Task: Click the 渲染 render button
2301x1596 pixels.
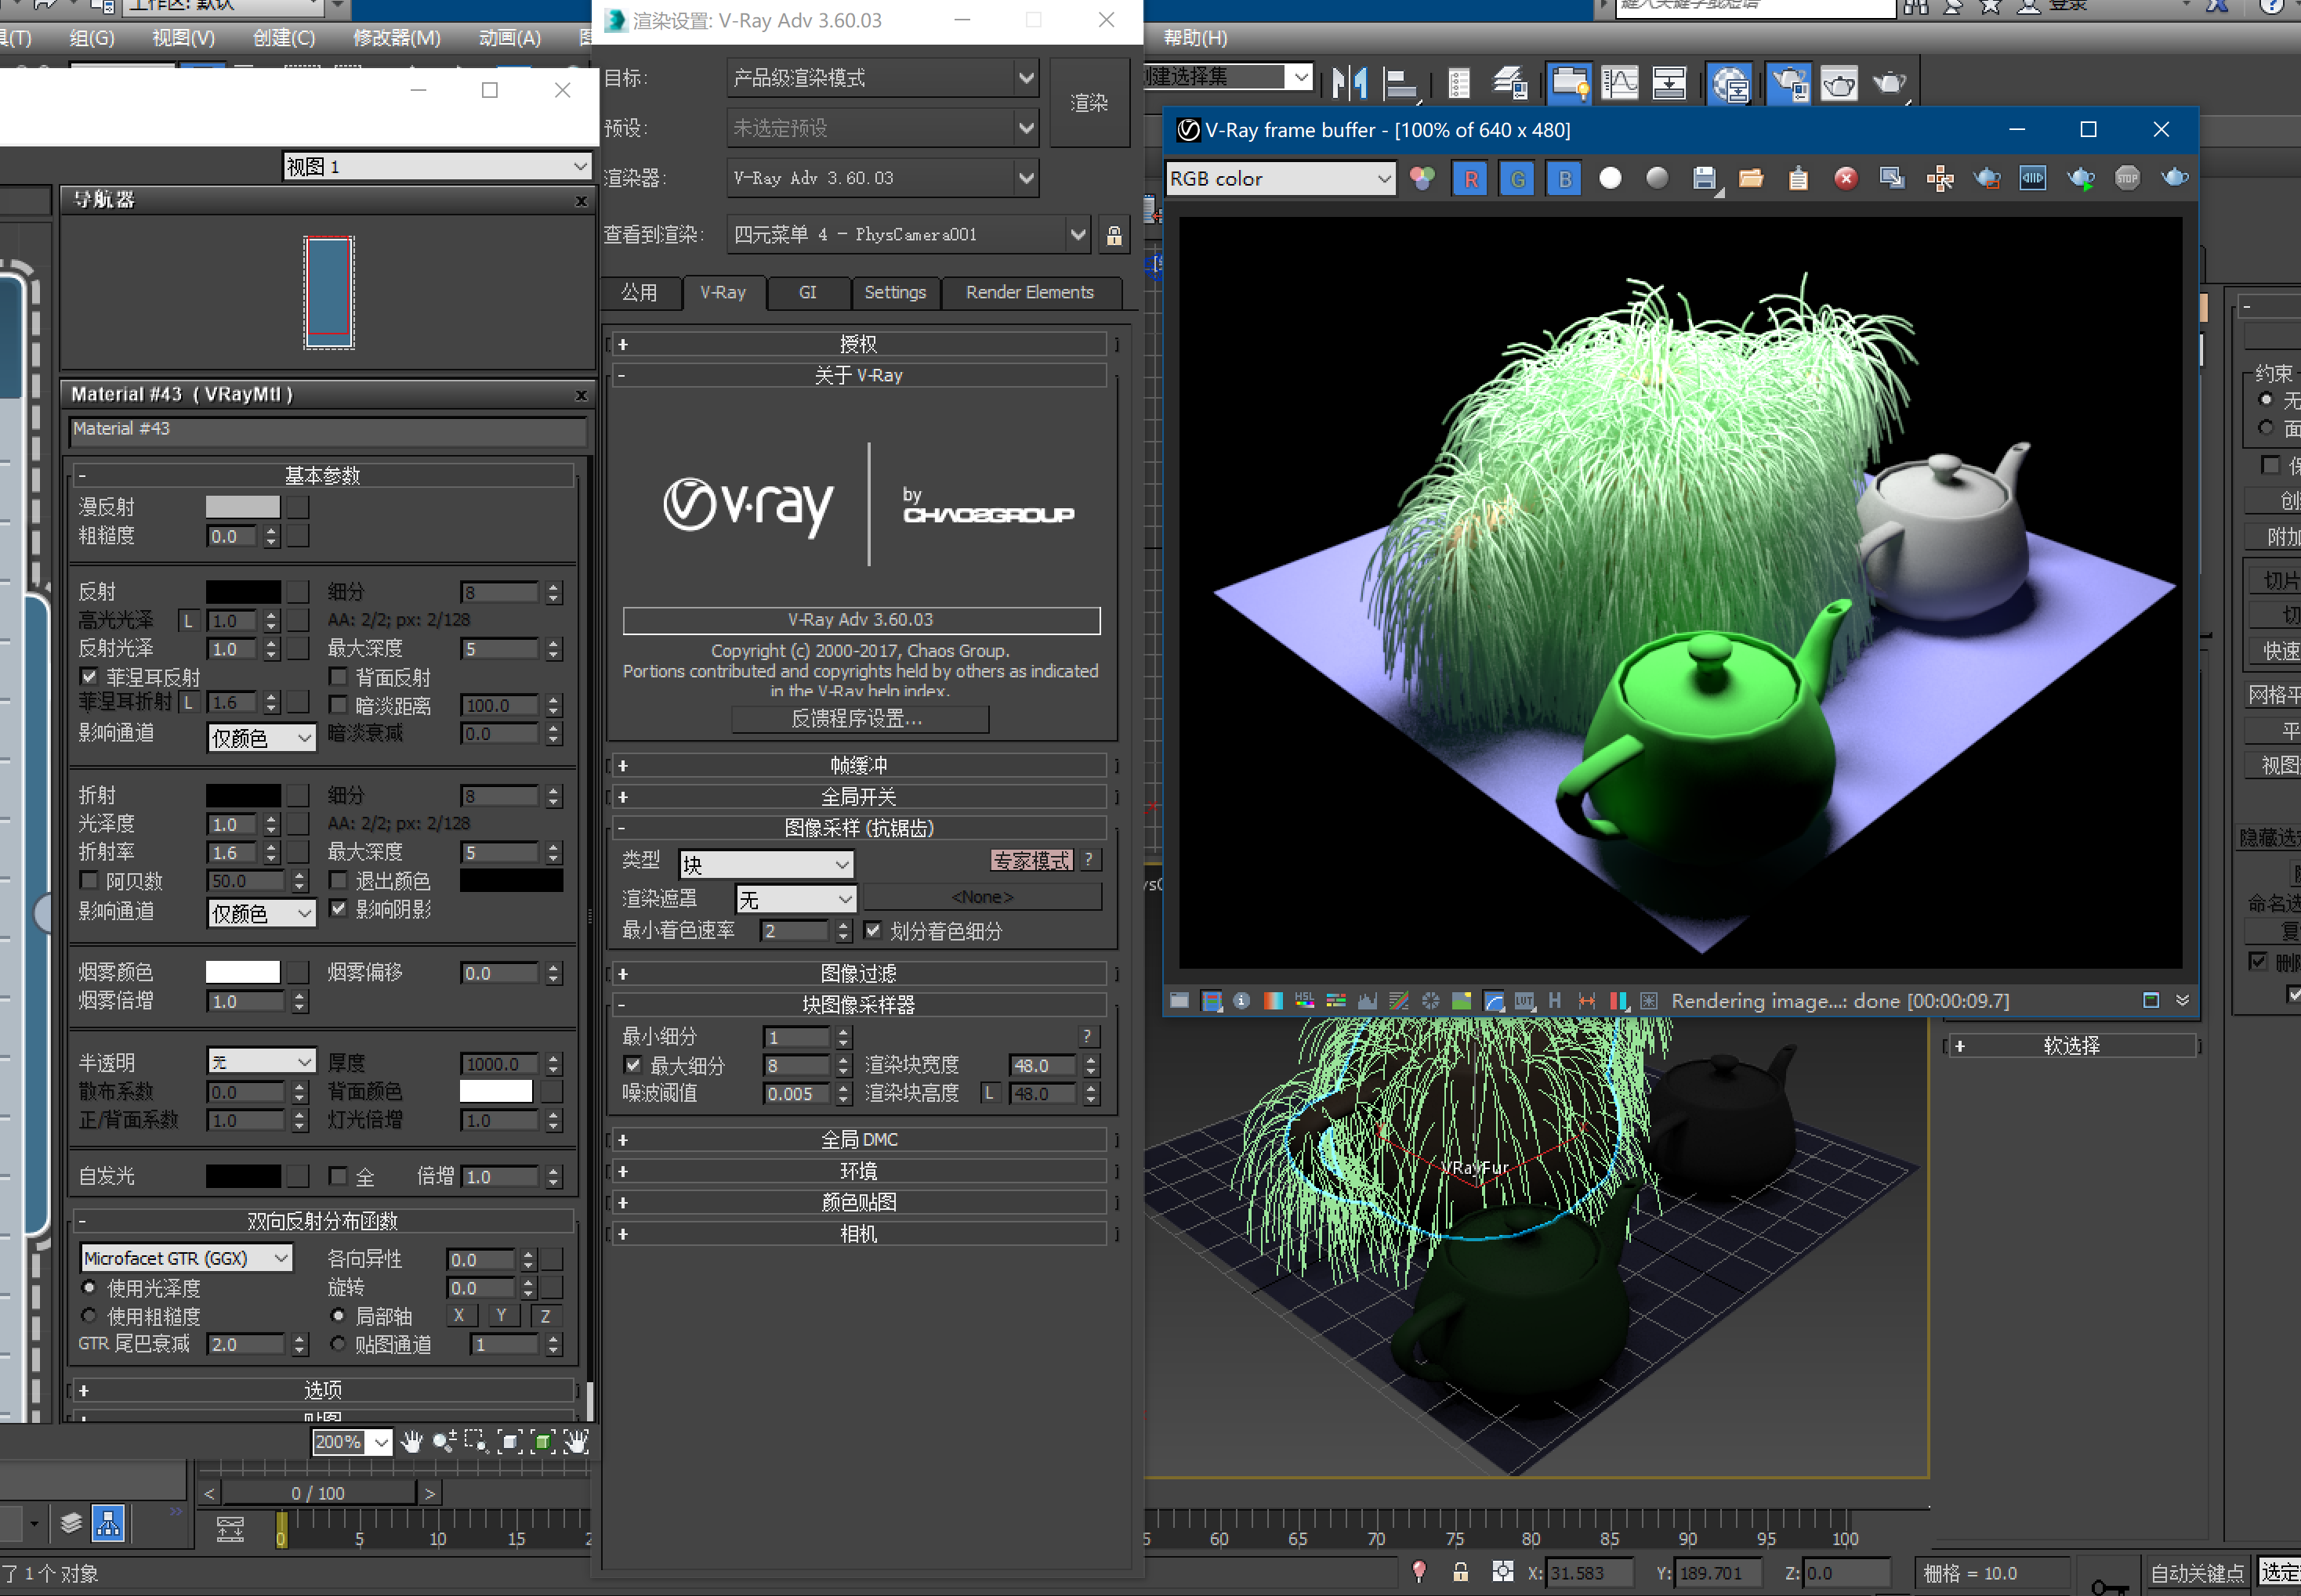Action: [1089, 103]
